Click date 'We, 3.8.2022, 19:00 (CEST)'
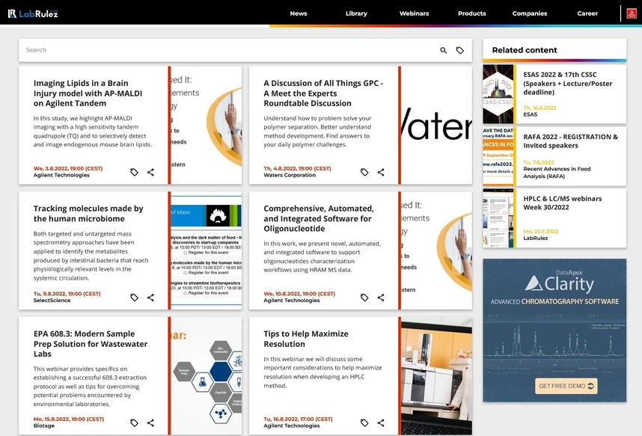The height and width of the screenshot is (436, 642). [68, 169]
